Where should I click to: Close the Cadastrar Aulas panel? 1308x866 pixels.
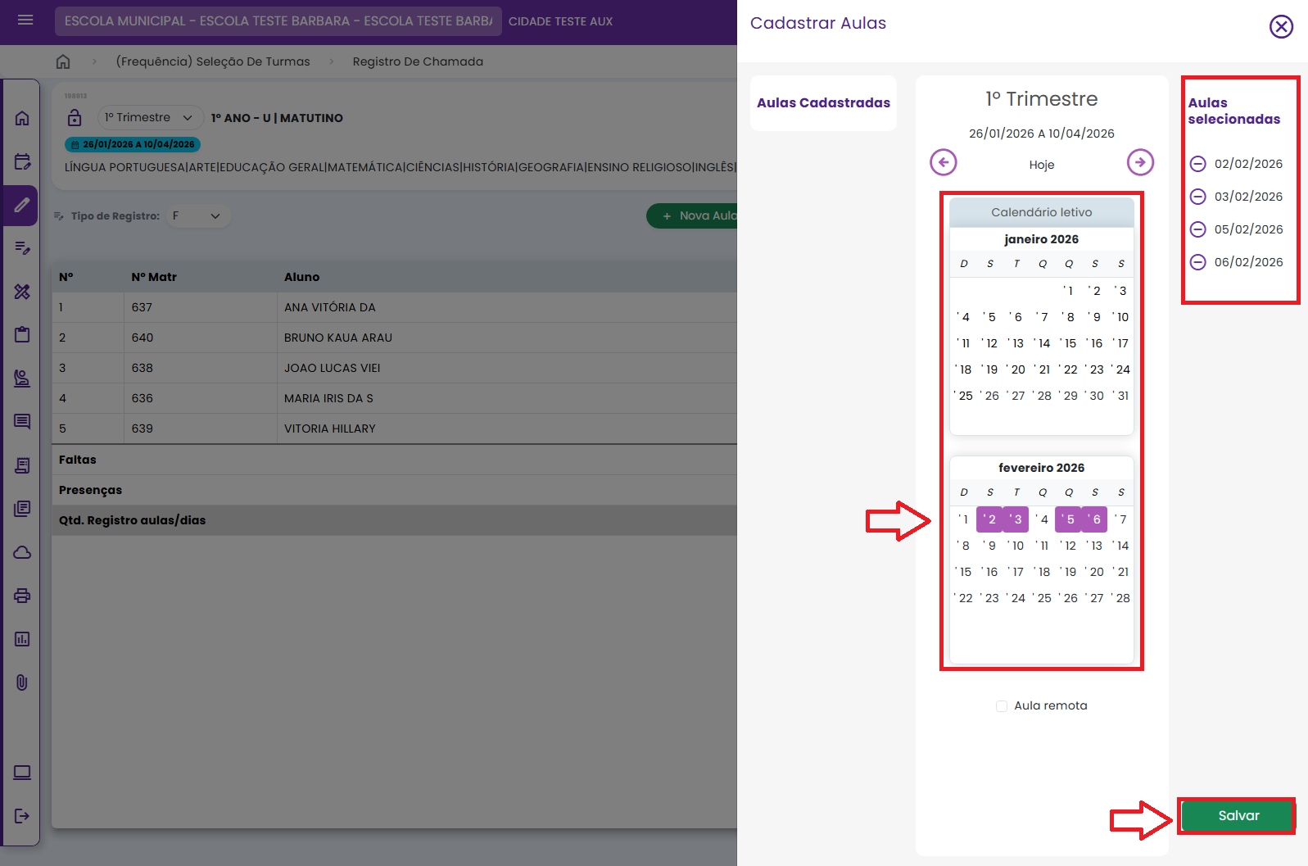[1281, 27]
